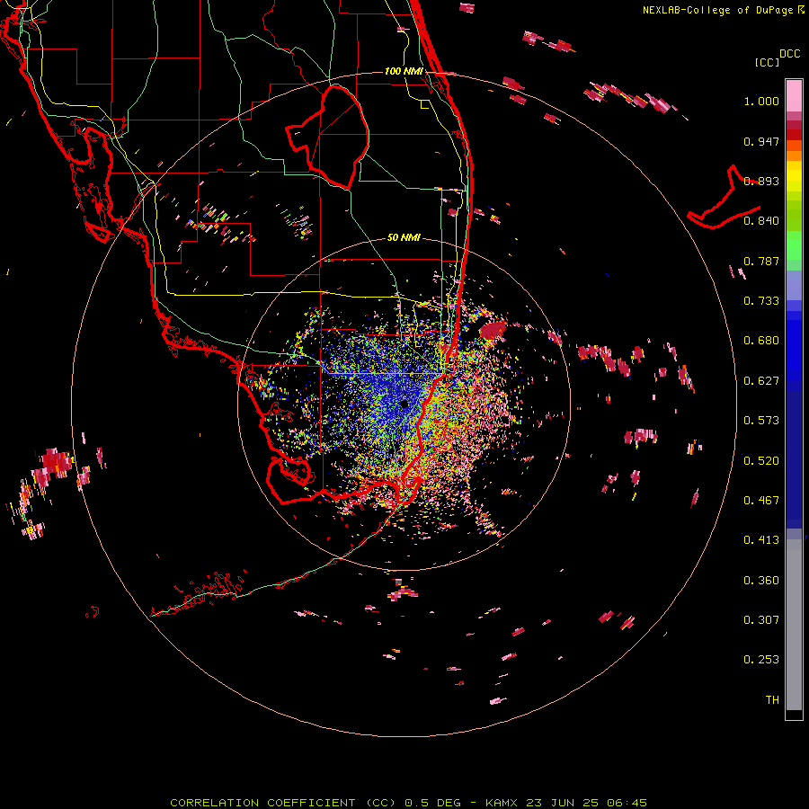This screenshot has width=809, height=809.
Task: Click the 0.733 scale value
Action: [761, 301]
